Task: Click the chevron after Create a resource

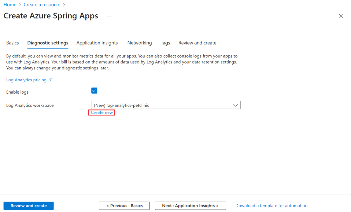Action: tap(64, 5)
